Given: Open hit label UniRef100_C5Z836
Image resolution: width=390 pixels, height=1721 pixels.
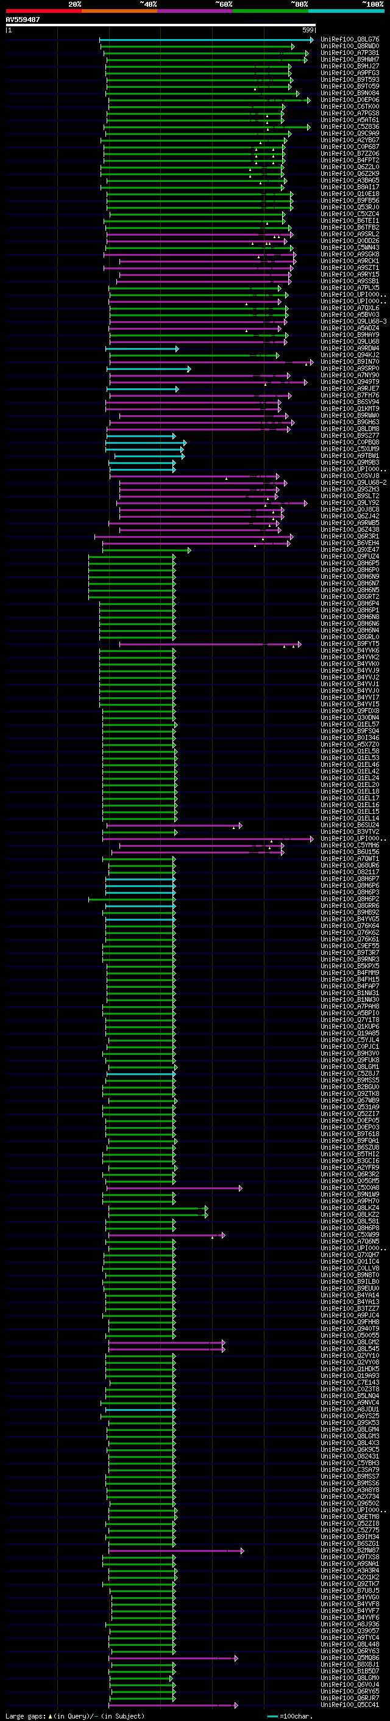Looking at the screenshot, I should point(350,127).
